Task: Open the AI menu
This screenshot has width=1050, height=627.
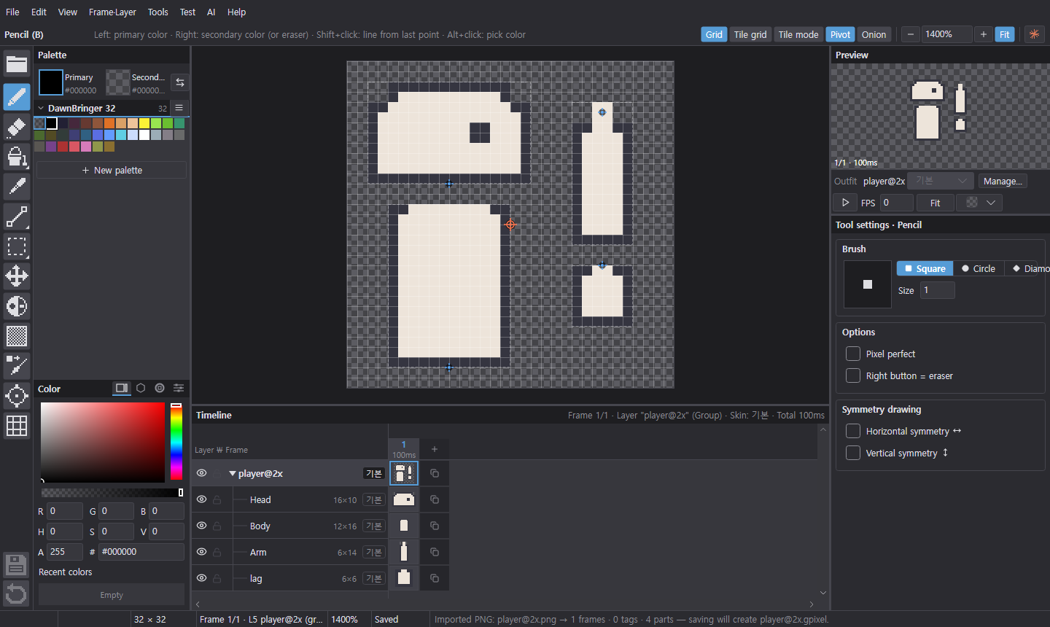Action: 211,12
